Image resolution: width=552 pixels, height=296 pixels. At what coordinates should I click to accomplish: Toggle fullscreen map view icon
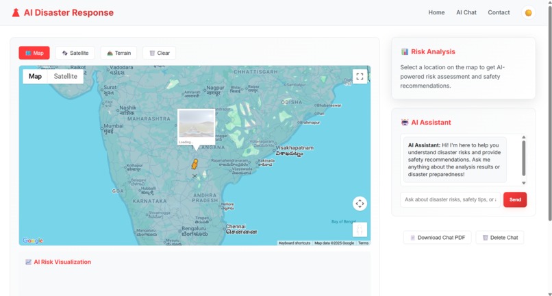click(x=360, y=77)
